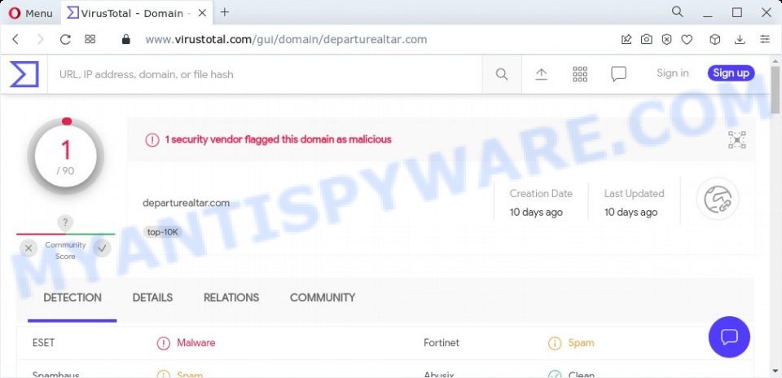Viewport: 782px width, 378px height.
Task: Open the comments speech bubble icon
Action: coord(618,74)
